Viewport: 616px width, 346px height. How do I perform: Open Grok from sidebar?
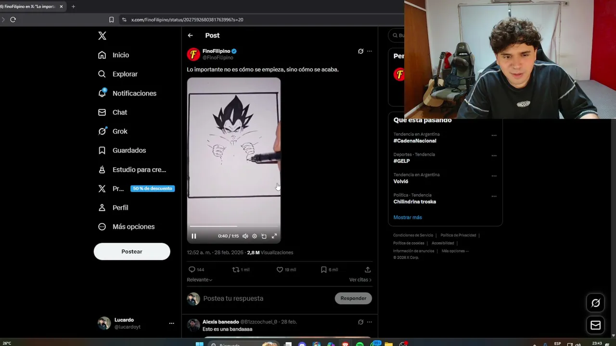(113, 131)
